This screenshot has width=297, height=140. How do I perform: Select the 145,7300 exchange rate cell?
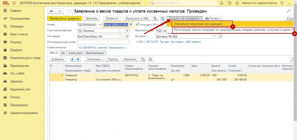(219, 80)
